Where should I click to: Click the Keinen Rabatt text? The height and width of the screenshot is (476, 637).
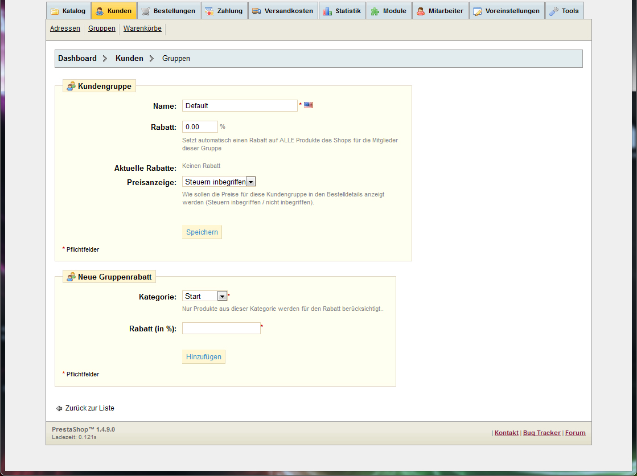coord(201,166)
